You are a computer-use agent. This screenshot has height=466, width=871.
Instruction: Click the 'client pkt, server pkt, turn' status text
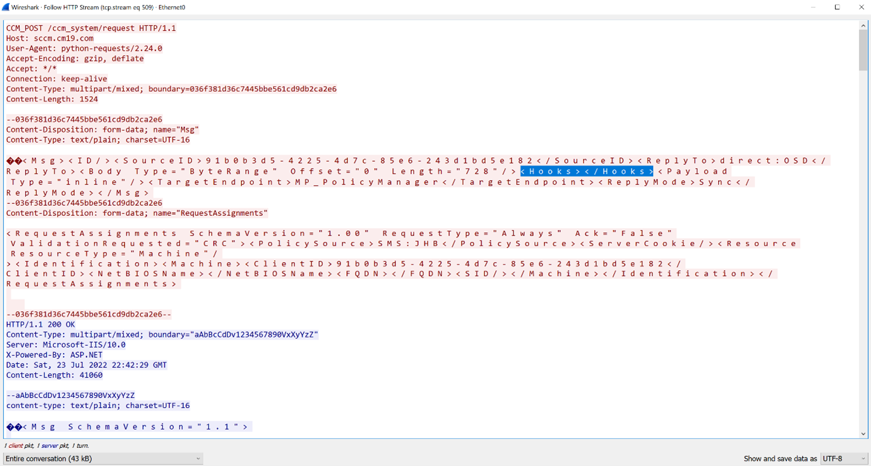click(47, 446)
